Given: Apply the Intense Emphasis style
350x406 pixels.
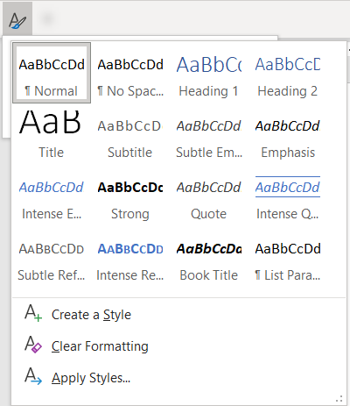Looking at the screenshot, I should coord(52,196).
